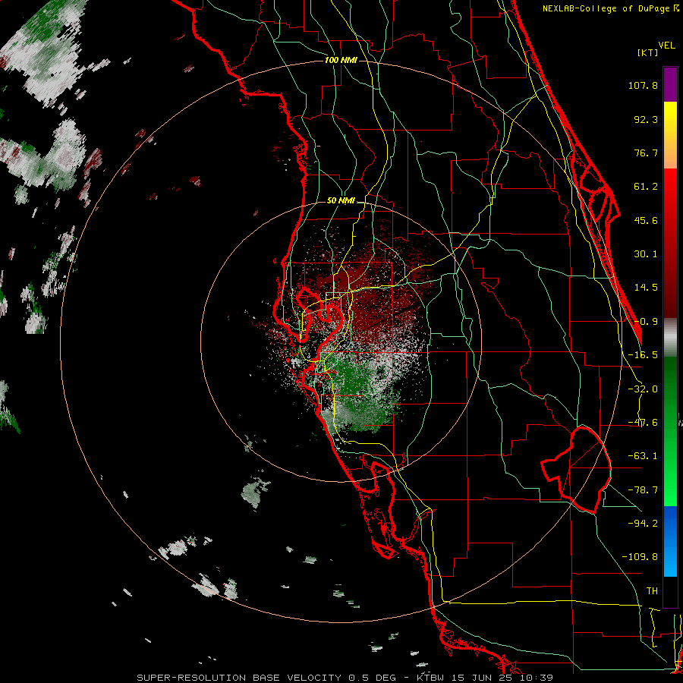This screenshot has width=683, height=683.
Task: Click the green segment of velocity color bar
Action: tap(670, 431)
